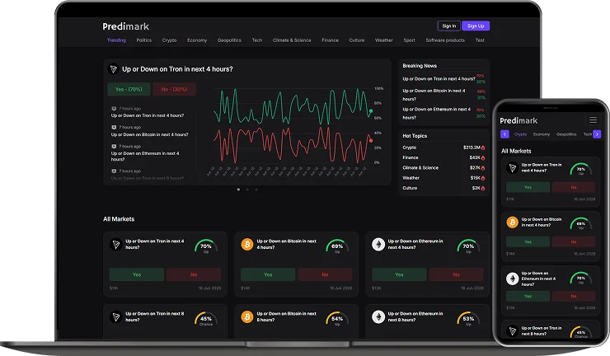Viewport: 610px width, 356px height.
Task: Select the Weather tab
Action: (x=383, y=40)
